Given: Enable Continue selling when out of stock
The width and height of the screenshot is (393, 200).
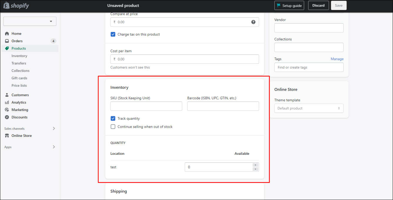Looking at the screenshot, I should [113, 127].
